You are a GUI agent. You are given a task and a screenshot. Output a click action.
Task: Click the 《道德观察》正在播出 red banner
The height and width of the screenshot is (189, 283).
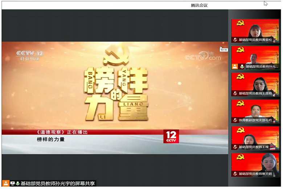coord(62,132)
